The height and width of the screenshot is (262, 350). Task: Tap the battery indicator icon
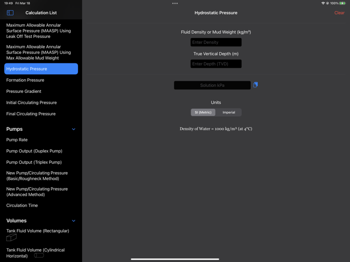point(342,3)
